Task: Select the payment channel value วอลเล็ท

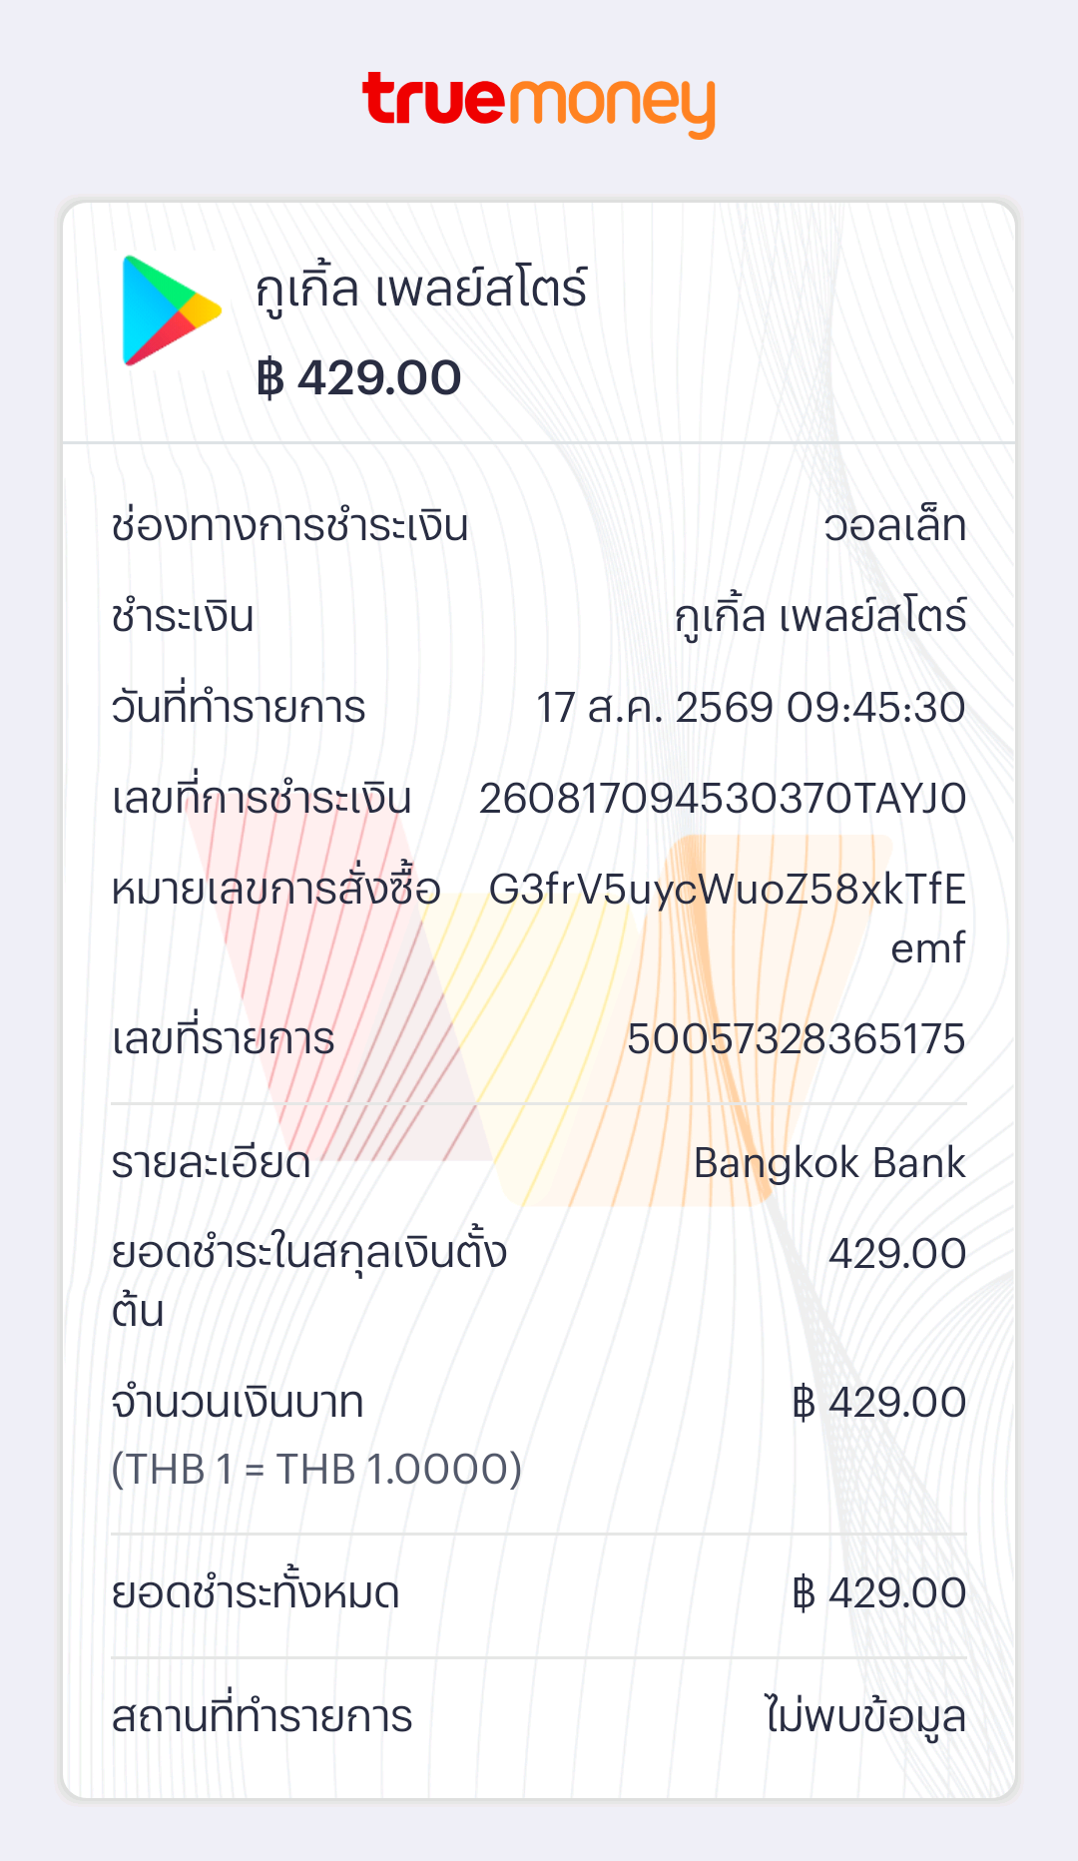Action: [x=895, y=526]
